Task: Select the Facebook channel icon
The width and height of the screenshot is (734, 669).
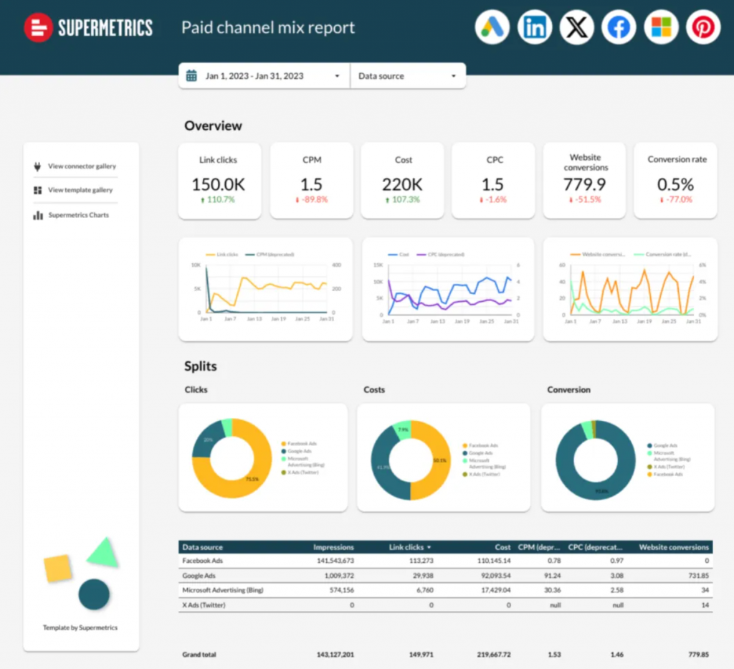Action: tap(619, 27)
